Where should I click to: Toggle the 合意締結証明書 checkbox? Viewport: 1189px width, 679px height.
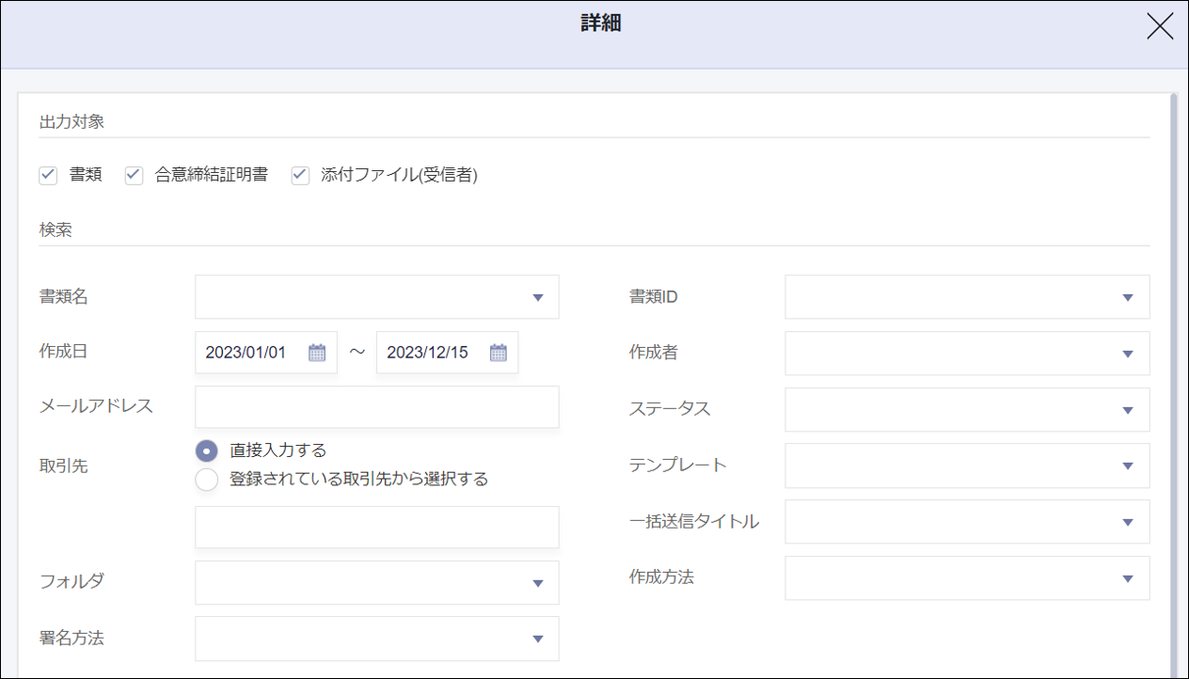(x=135, y=175)
